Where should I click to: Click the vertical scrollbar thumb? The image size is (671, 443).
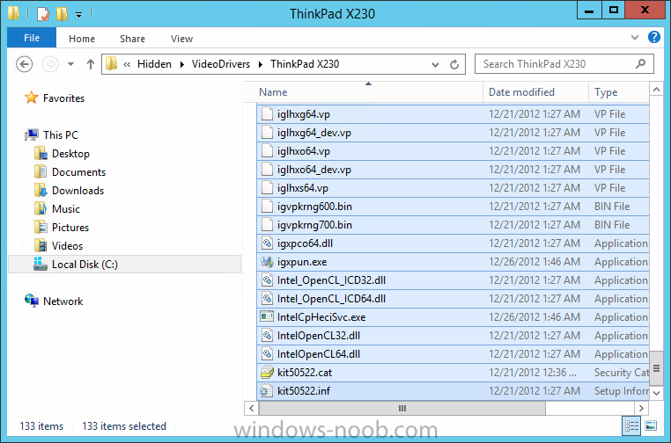pos(656,368)
